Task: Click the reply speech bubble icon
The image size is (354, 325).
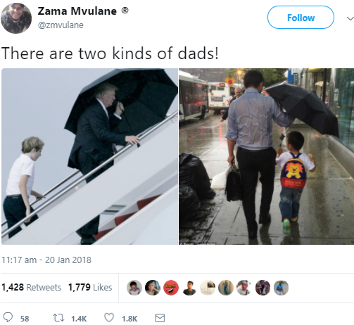Action: 8,318
